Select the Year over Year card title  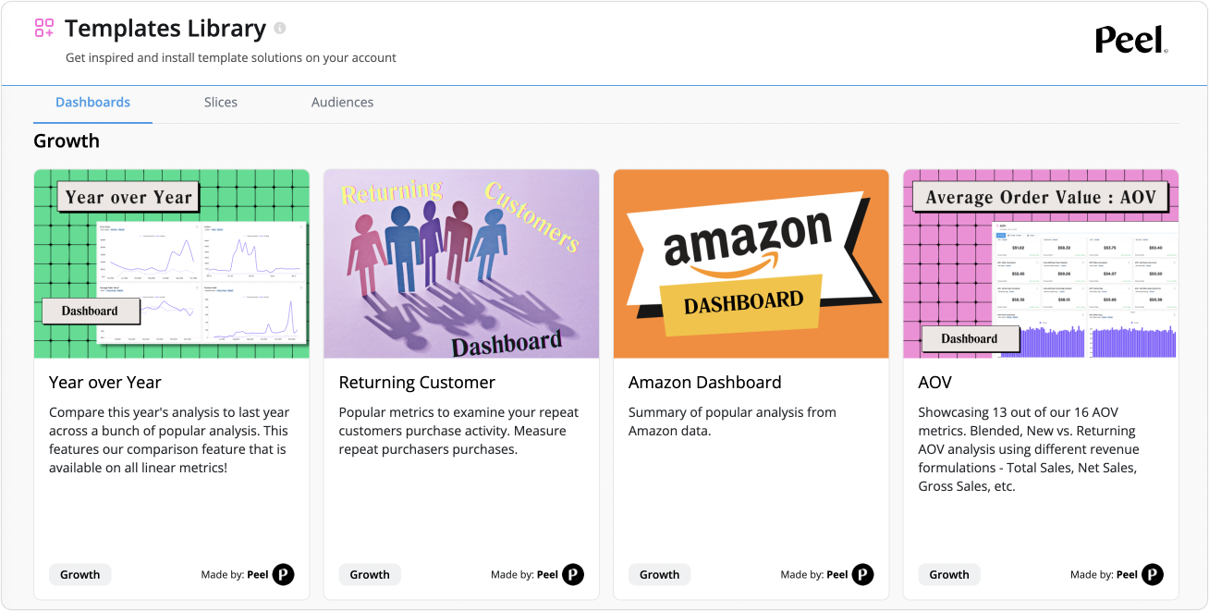105,383
